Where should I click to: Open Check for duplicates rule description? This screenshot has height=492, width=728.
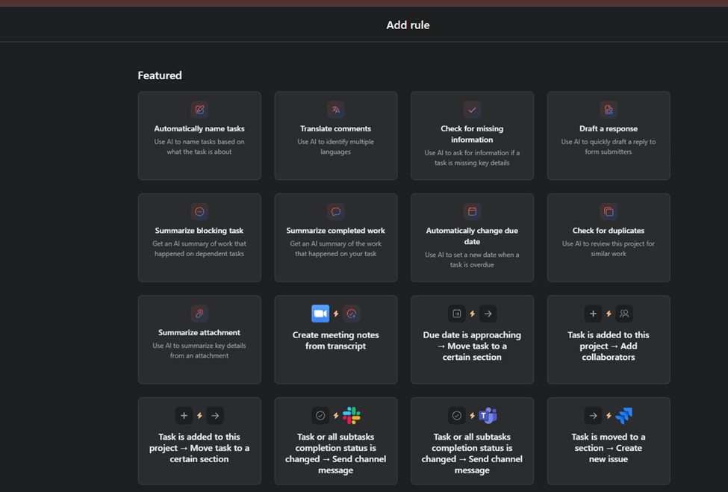pyautogui.click(x=609, y=249)
